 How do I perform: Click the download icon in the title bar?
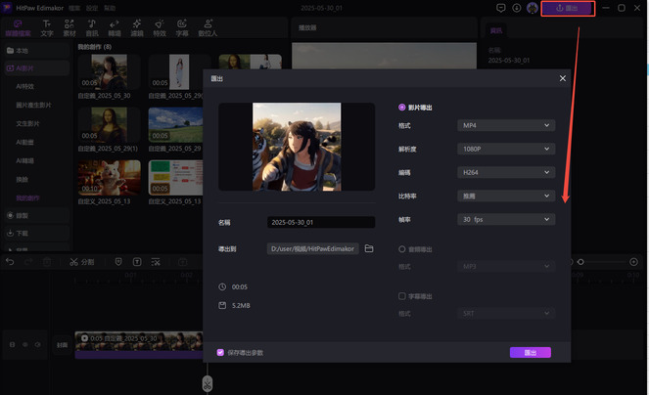(517, 8)
